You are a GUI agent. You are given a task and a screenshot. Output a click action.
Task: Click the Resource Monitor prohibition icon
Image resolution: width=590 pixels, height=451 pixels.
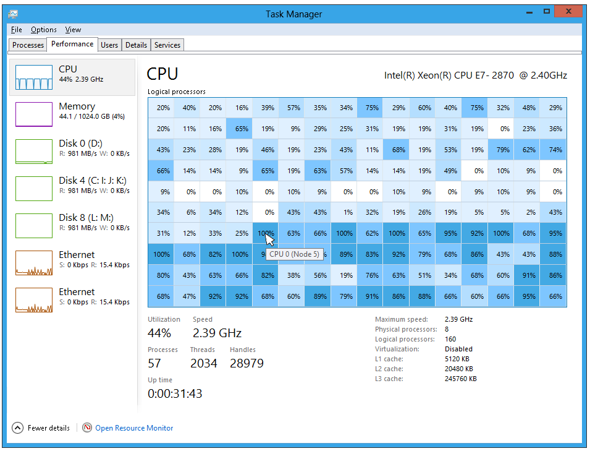tap(87, 427)
